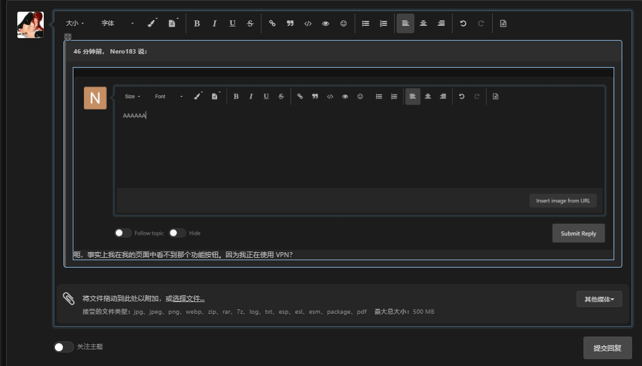Click the Follow topic toggle in the quoted screenshot

click(x=123, y=233)
